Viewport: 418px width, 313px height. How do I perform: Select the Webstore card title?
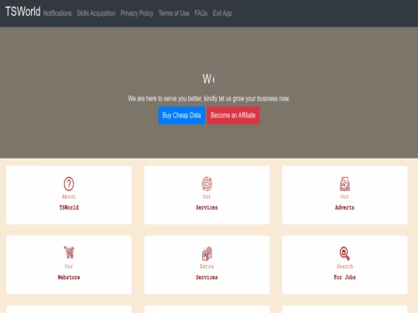point(69,277)
